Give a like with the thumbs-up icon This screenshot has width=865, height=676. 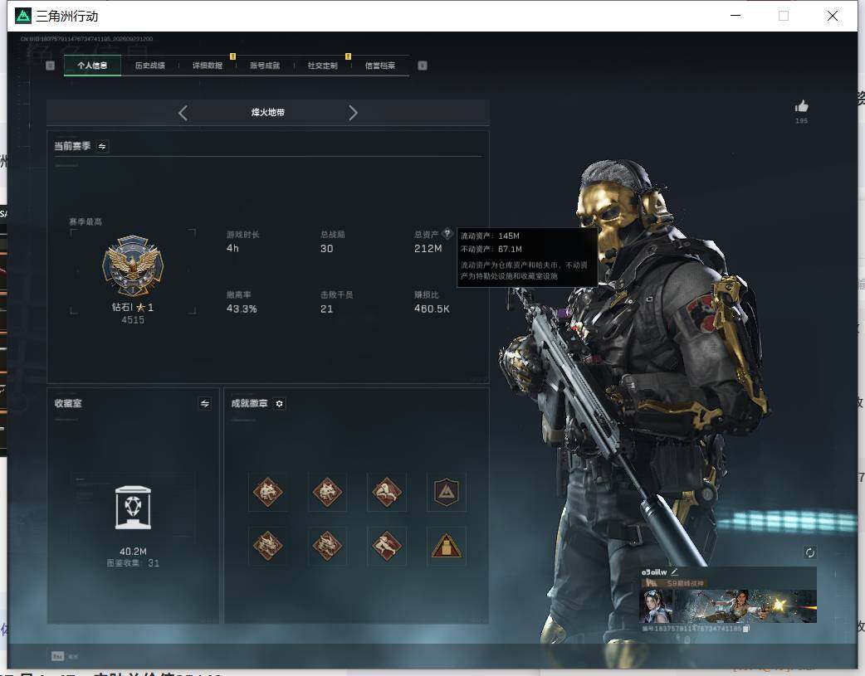[x=802, y=106]
